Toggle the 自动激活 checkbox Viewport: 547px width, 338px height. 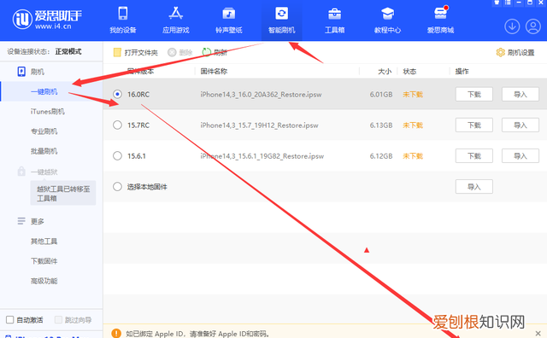(x=10, y=320)
